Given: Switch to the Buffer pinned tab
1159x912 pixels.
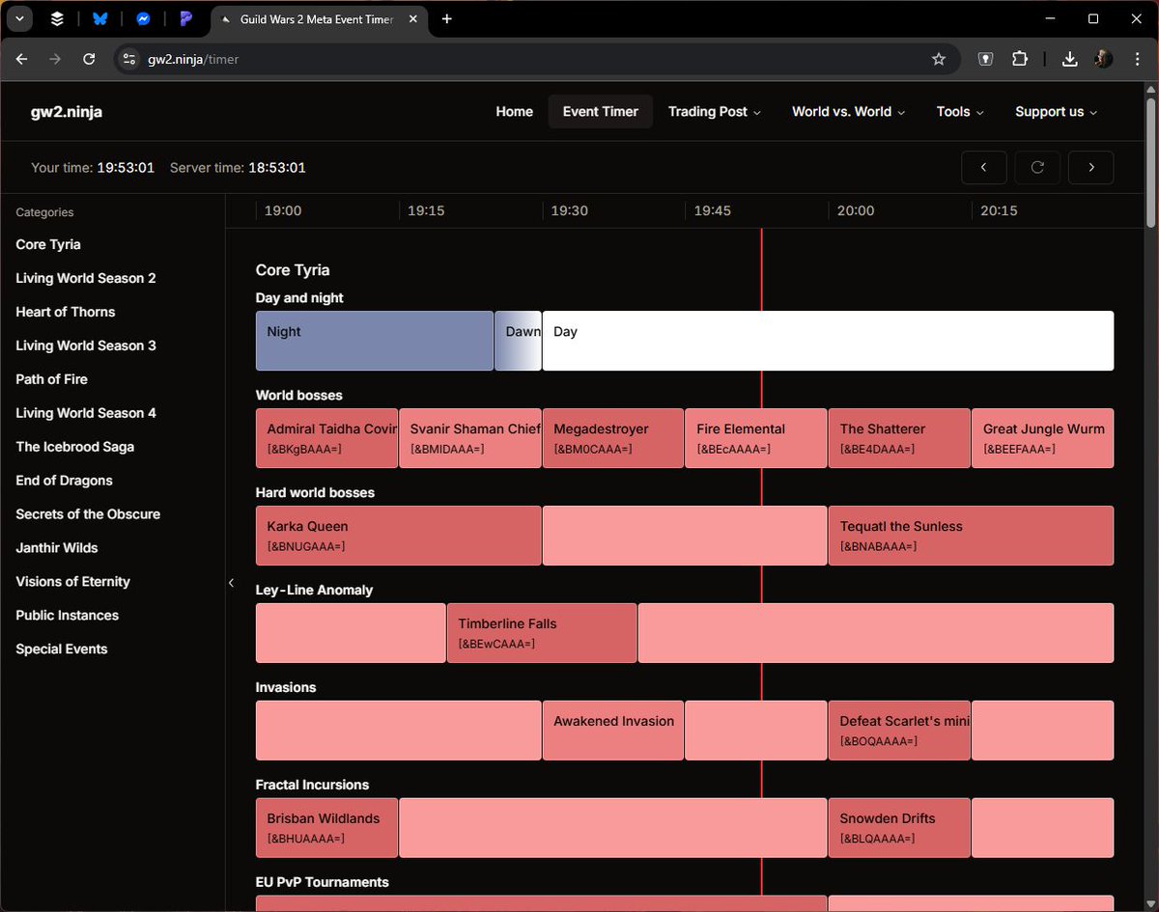Looking at the screenshot, I should pos(58,18).
